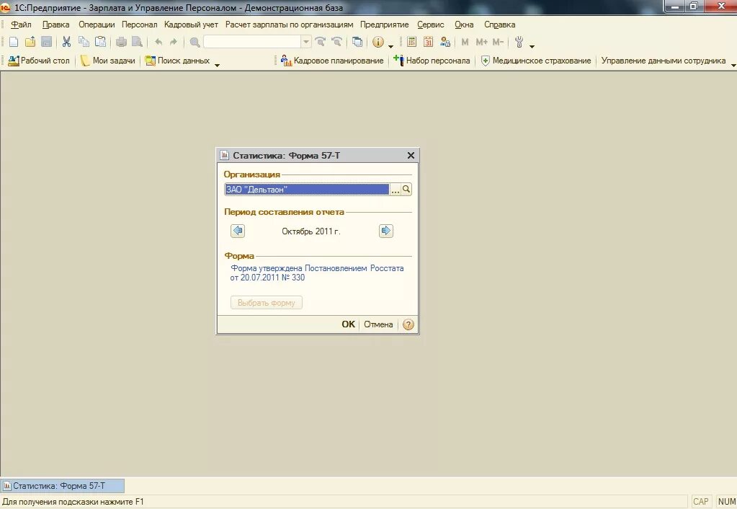Screen dimensions: 737x509
Task: Click the user list icon in toolbar
Action: point(445,42)
